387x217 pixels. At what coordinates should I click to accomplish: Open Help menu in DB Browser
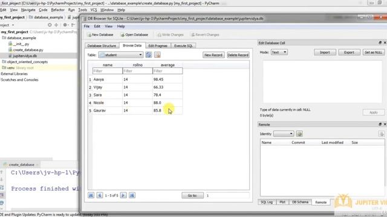pos(121,27)
